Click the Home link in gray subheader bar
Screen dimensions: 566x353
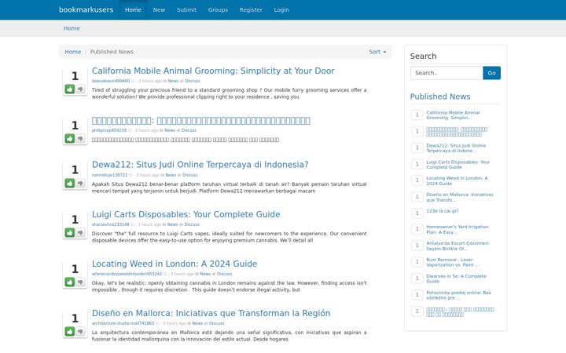(72, 28)
